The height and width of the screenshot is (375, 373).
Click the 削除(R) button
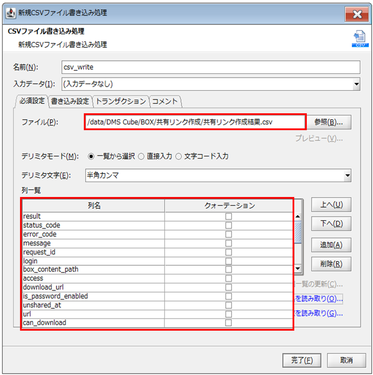click(331, 264)
